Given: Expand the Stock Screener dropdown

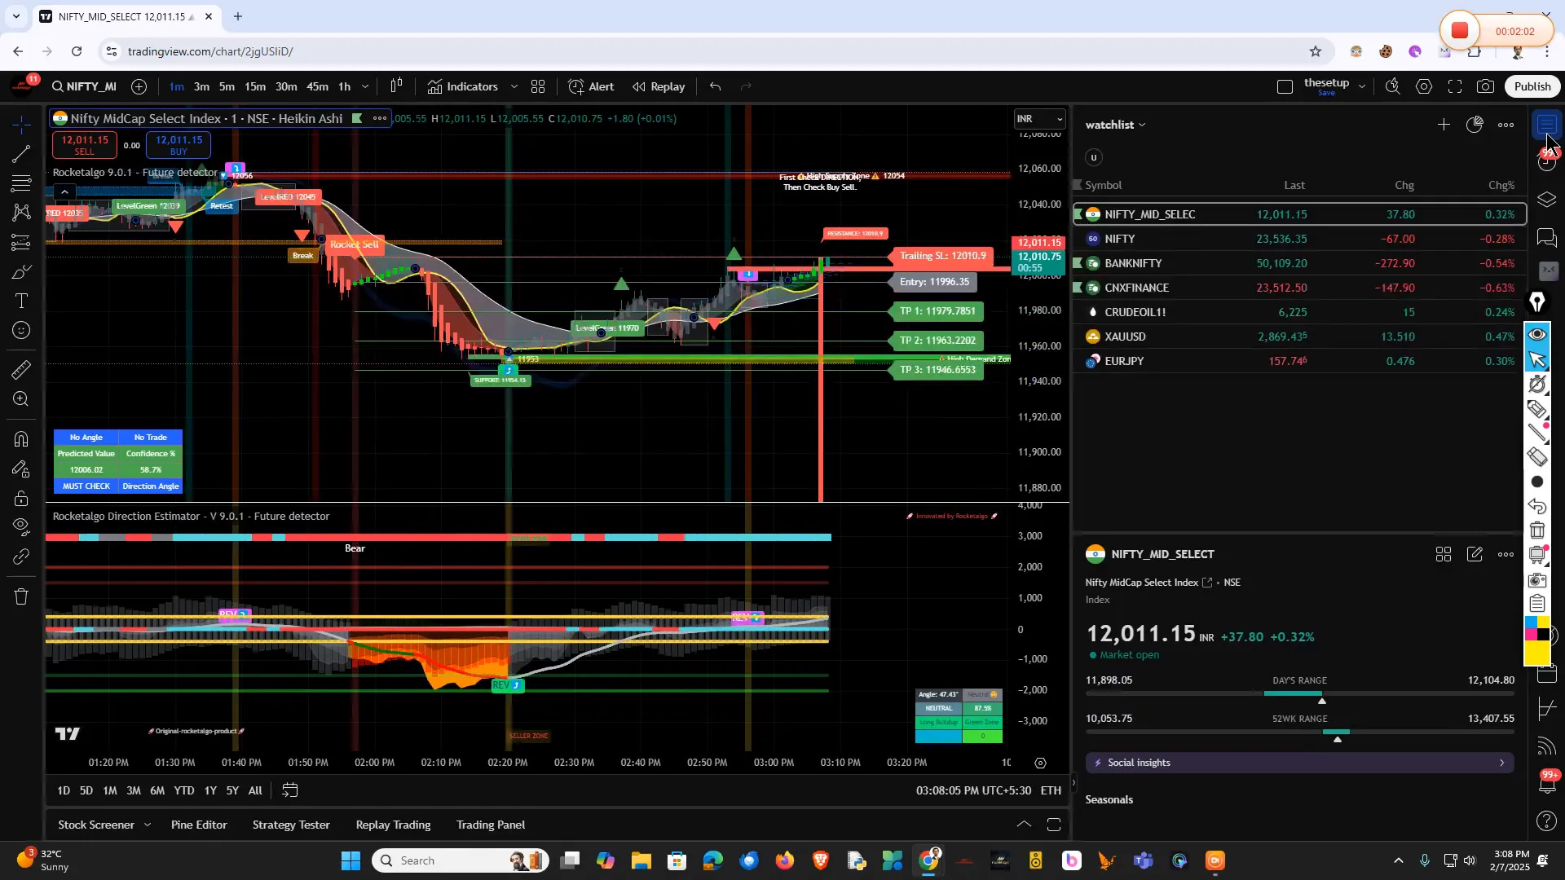Looking at the screenshot, I should [x=148, y=825].
